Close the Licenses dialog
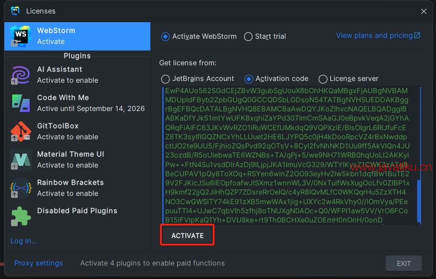Viewport: 436px width, 279px height. (x=423, y=11)
